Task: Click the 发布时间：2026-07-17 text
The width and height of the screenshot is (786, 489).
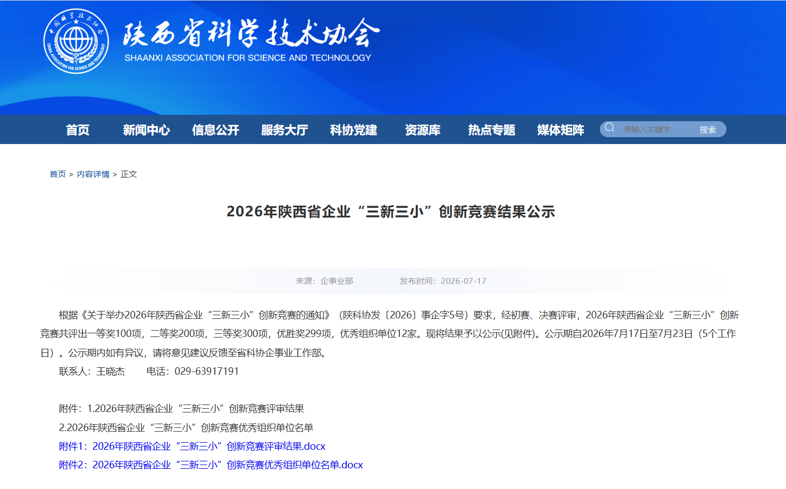Action: 443,281
